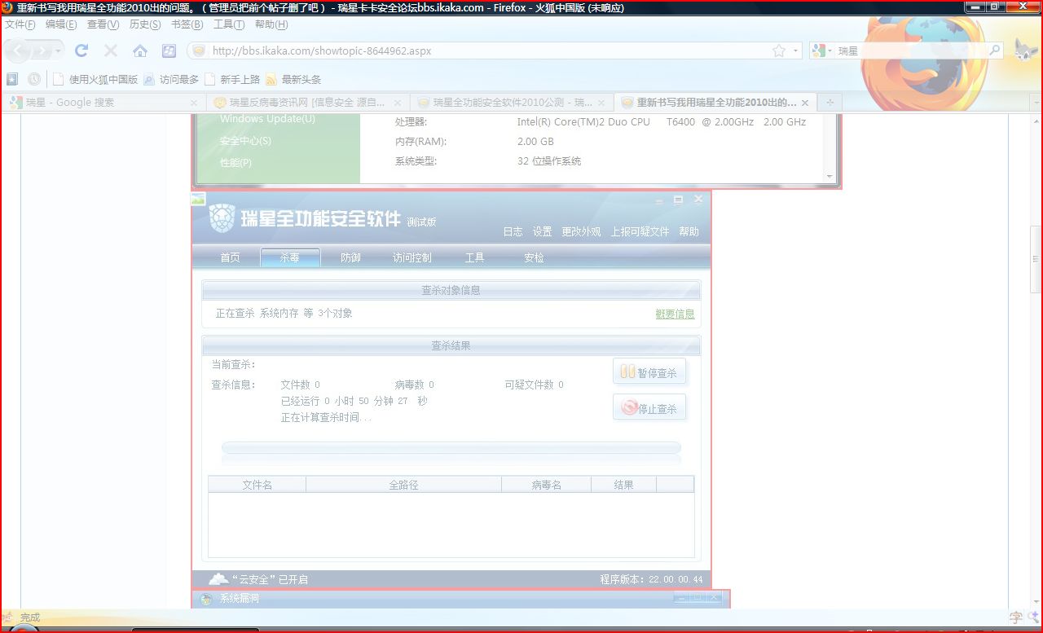
Task: Click the search magnifier icon
Action: 995,51
